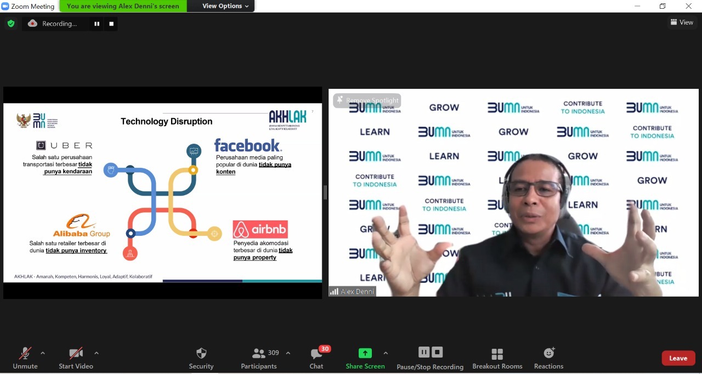This screenshot has width=702, height=374.
Task: Expand video options arrow beside Start Video
Action: [97, 353]
